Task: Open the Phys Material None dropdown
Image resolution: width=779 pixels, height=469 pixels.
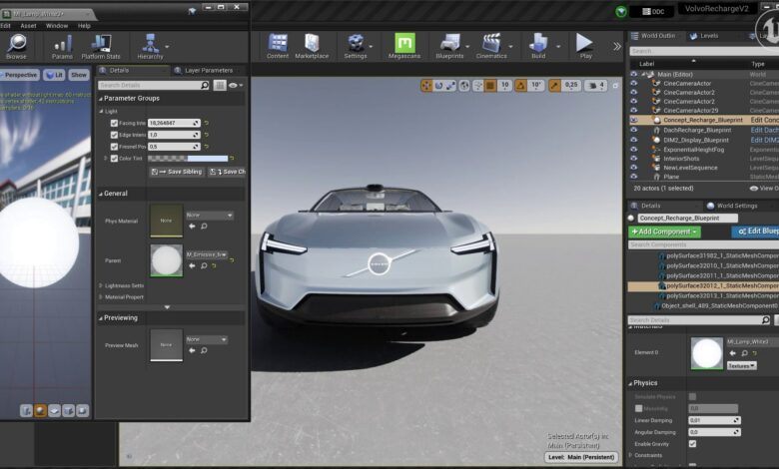Action: coord(209,216)
